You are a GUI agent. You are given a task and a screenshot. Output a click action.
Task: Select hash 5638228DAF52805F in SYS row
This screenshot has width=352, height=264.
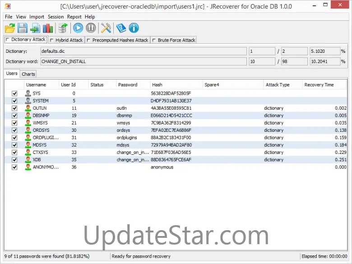pos(171,93)
